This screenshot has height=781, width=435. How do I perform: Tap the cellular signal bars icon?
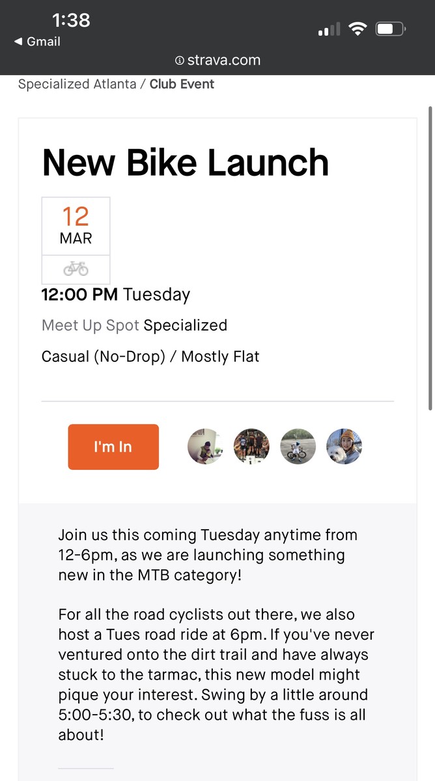coord(329,29)
